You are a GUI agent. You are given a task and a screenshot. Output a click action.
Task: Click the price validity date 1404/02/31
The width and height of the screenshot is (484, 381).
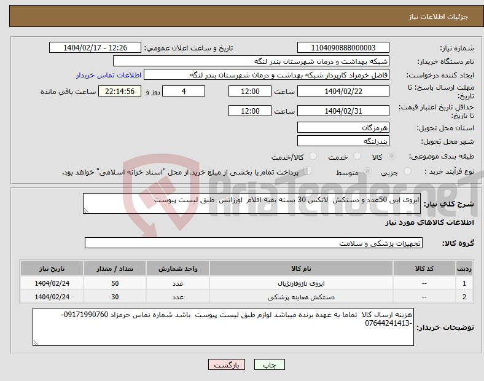pyautogui.click(x=343, y=111)
